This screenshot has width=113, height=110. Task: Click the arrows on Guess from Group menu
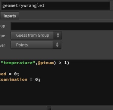(58, 35)
